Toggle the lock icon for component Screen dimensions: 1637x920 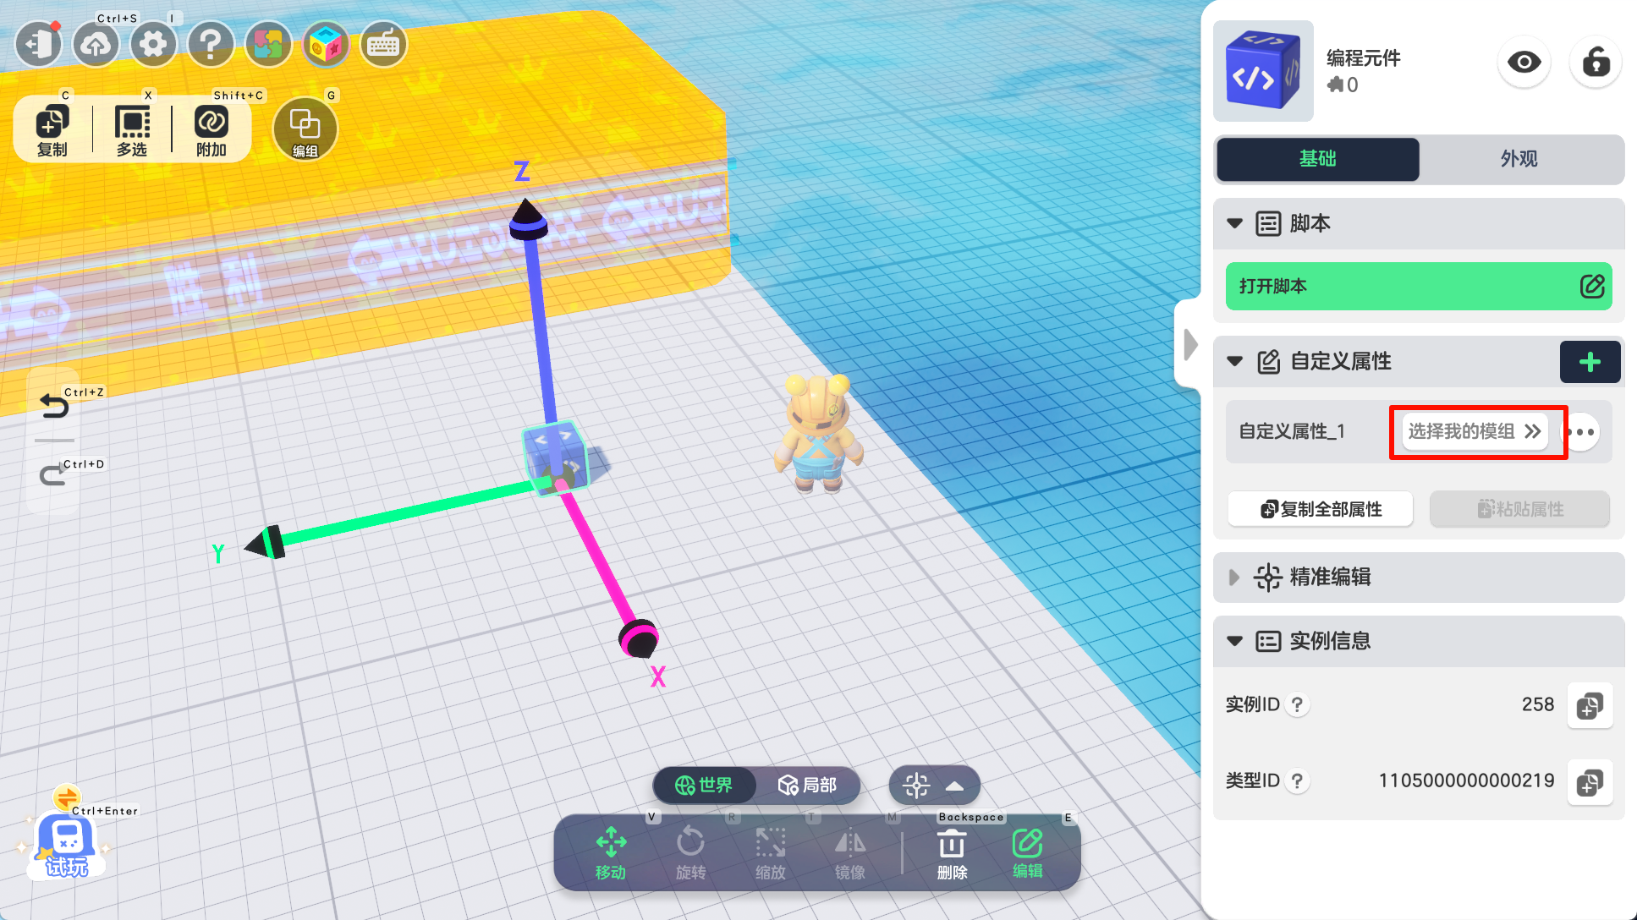[x=1596, y=63]
